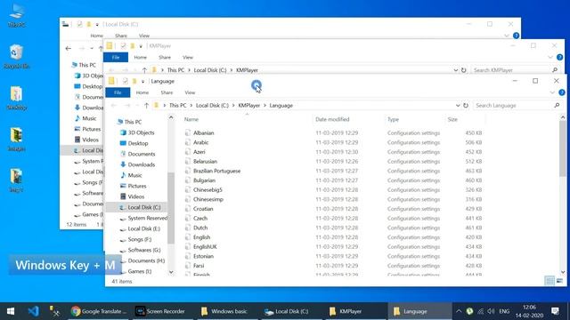
Task: Select the Chinesebig5 file
Action: click(x=208, y=189)
